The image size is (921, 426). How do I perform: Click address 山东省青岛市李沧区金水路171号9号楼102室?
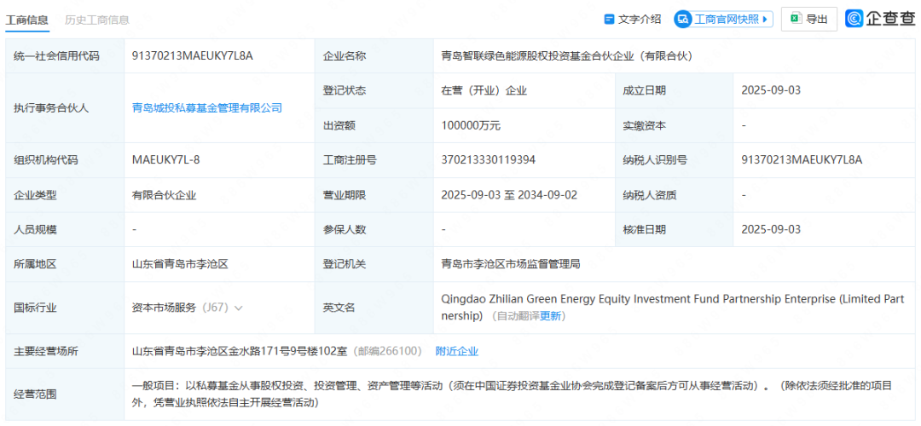pyautogui.click(x=240, y=352)
